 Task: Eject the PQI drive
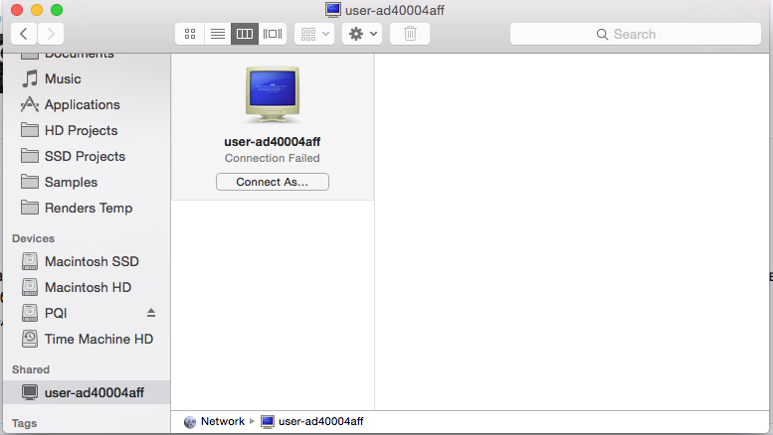coord(151,313)
